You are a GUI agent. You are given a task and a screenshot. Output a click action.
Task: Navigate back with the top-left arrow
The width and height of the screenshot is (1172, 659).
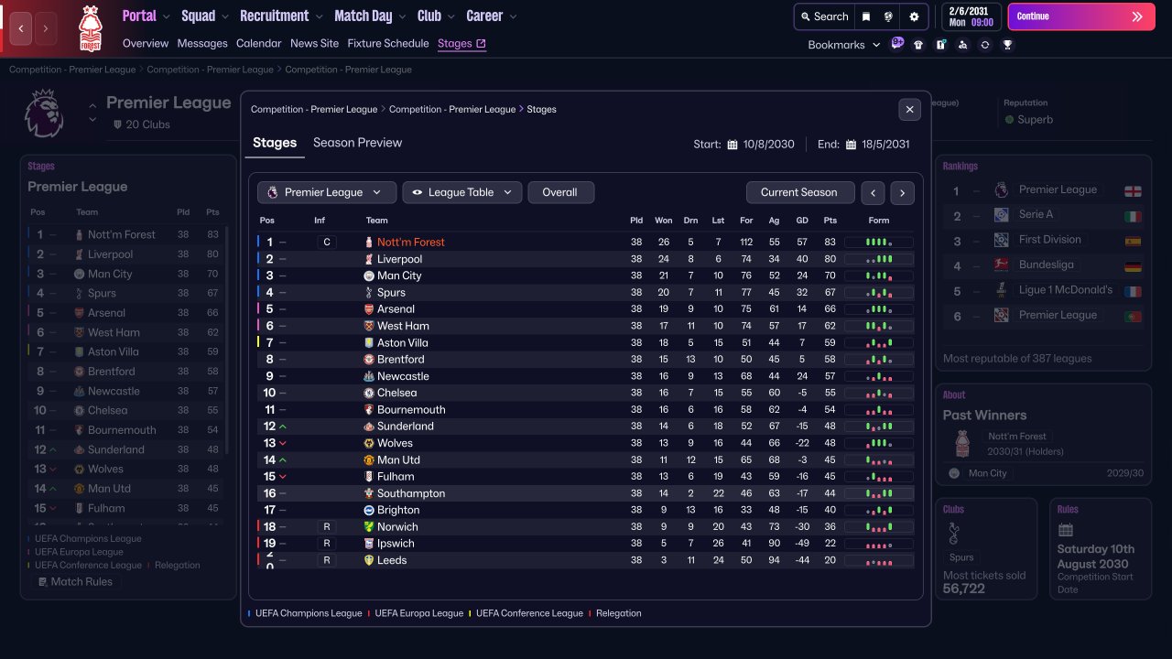coord(20,28)
